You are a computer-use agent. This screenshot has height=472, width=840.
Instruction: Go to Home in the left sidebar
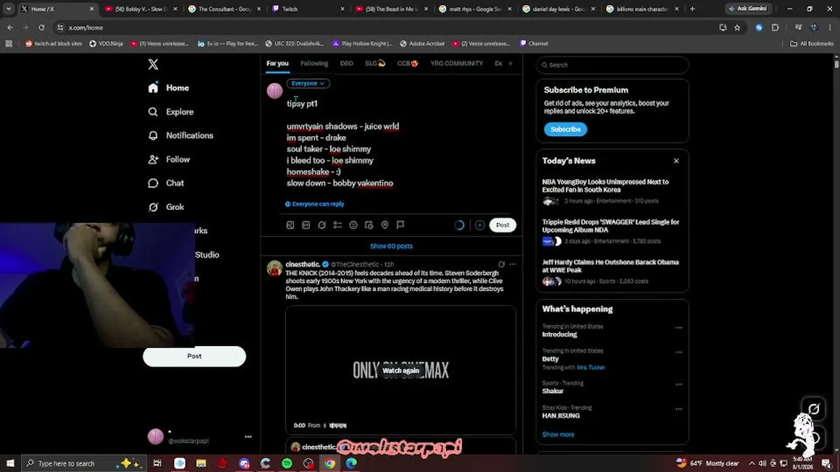[169, 88]
